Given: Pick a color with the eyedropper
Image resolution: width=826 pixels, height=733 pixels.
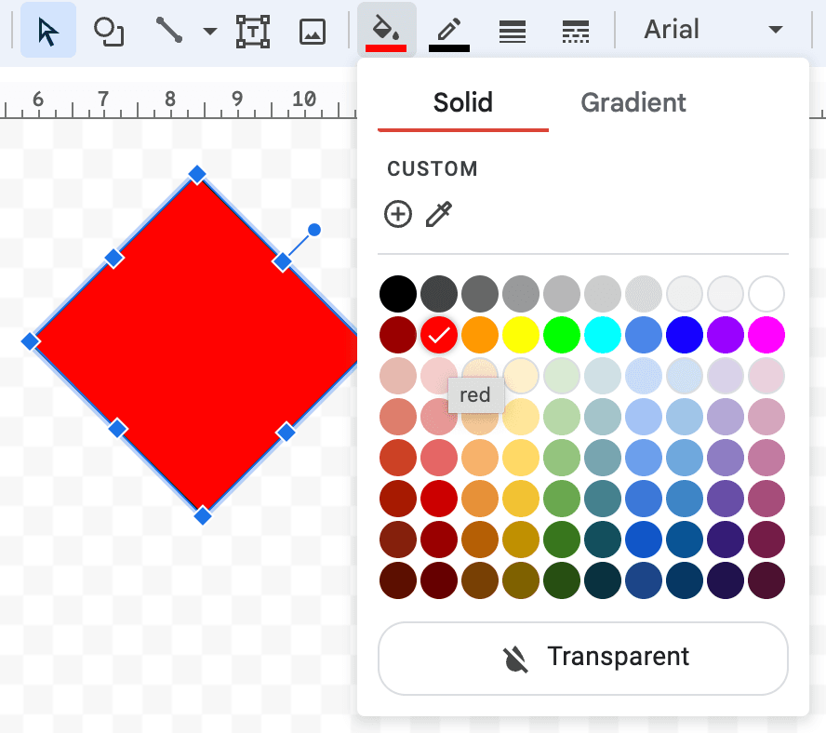Looking at the screenshot, I should tap(438, 215).
